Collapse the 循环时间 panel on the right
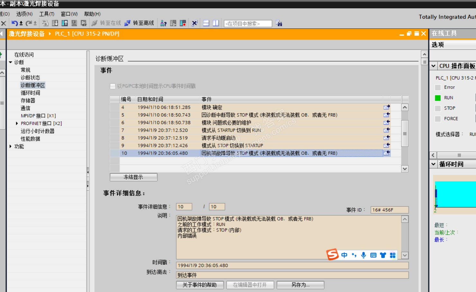 point(434,164)
